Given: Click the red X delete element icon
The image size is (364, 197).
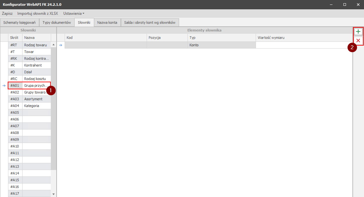Looking at the screenshot, I should [358, 40].
